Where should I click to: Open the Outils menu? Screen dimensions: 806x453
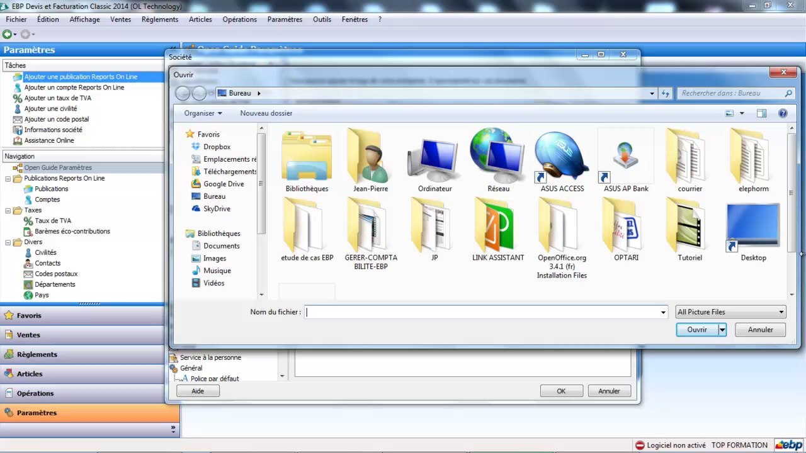(322, 20)
